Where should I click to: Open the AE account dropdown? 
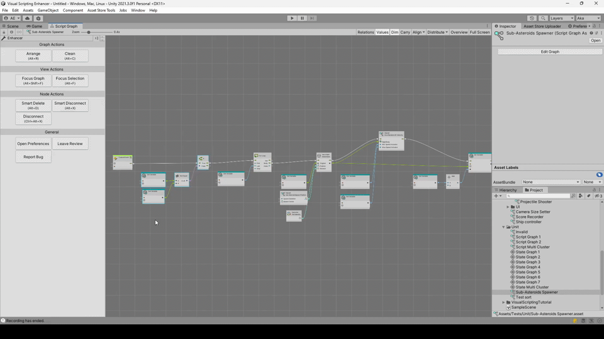(11, 18)
